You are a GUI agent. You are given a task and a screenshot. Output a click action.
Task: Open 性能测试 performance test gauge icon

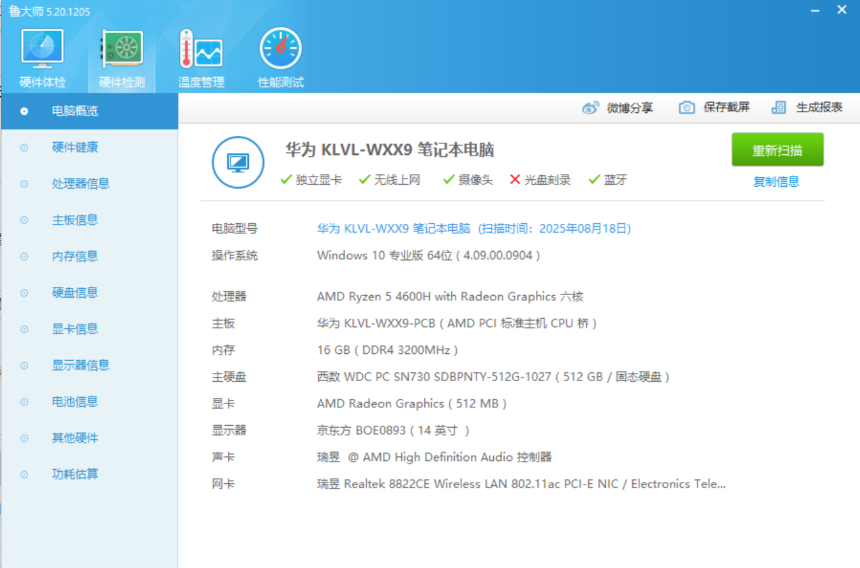280,48
